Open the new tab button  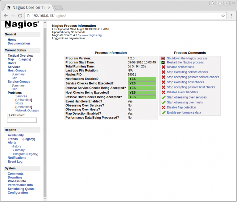pyautogui.click(x=58, y=7)
